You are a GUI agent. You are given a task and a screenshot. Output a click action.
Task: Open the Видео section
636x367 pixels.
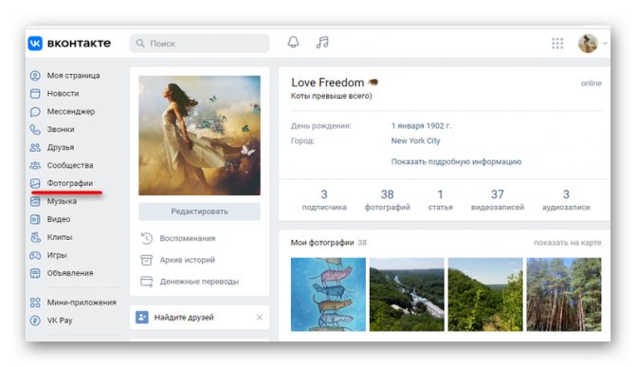coord(59,219)
